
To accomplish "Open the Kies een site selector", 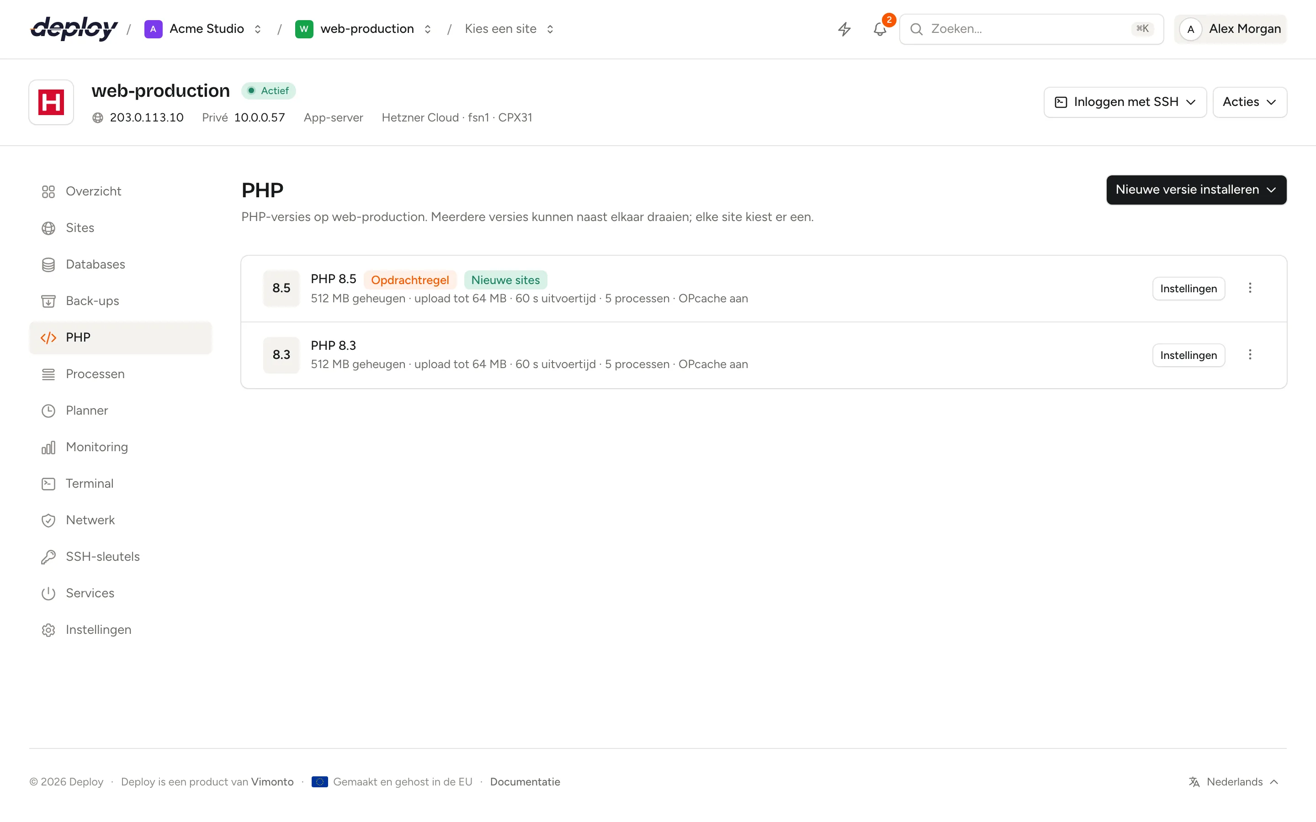I will coord(509,29).
